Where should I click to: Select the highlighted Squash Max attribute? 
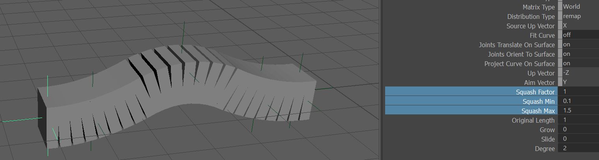click(x=471, y=110)
